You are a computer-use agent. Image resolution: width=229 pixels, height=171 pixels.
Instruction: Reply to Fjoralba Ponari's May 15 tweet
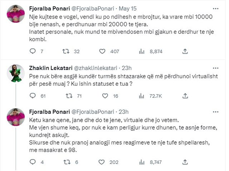(33, 51)
